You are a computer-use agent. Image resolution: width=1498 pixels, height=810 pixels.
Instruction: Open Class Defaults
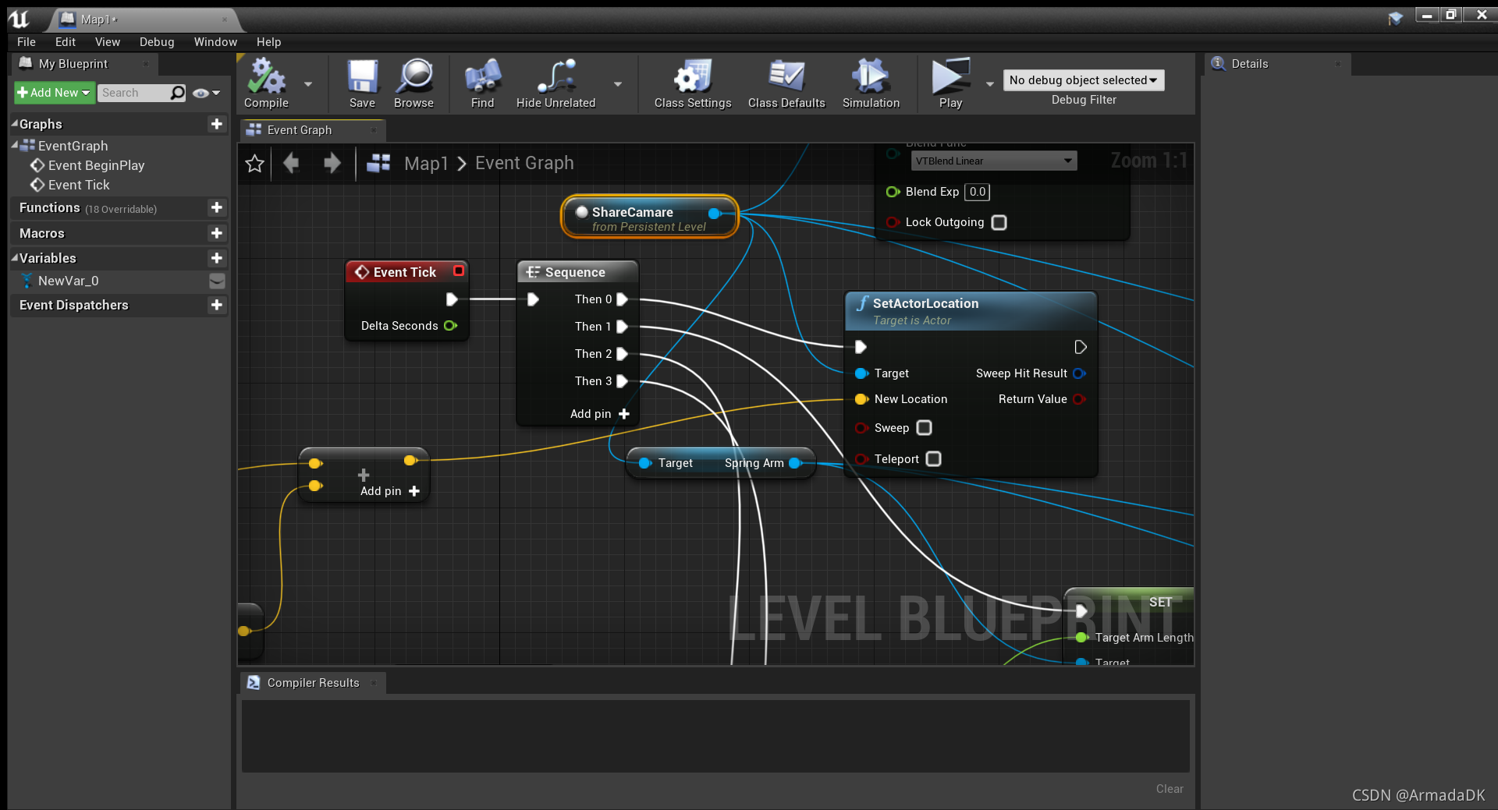(786, 83)
